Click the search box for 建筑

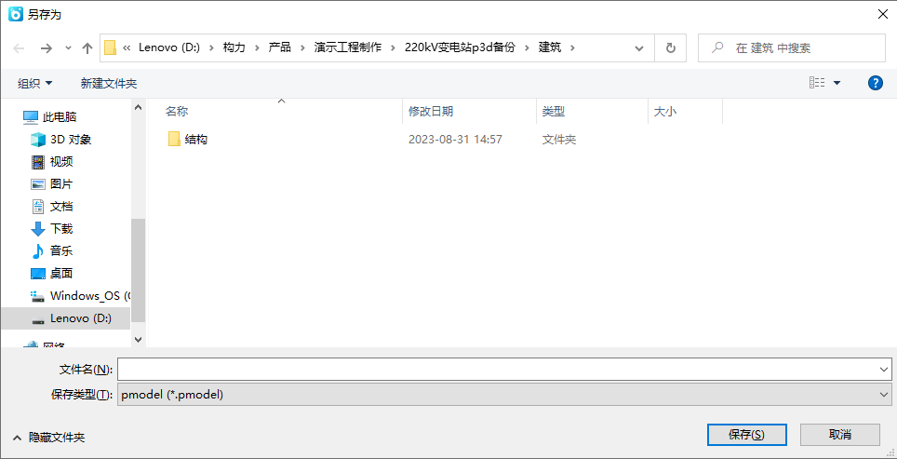[x=791, y=48]
